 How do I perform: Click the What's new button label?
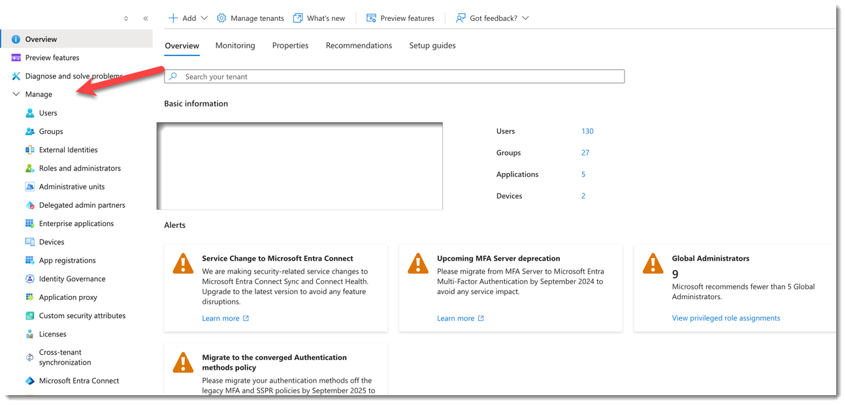coord(326,18)
